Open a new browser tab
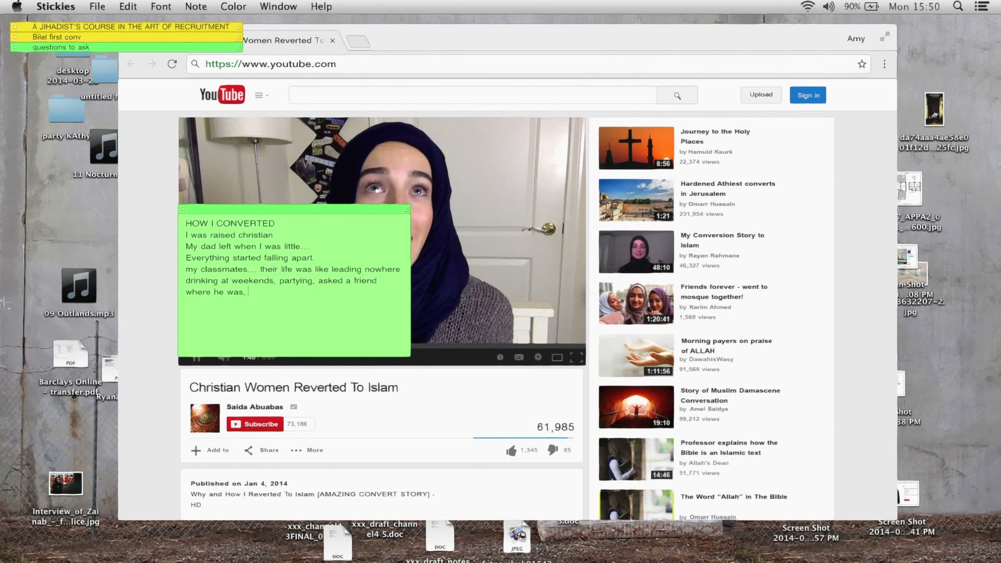This screenshot has height=563, width=1001. tap(358, 41)
